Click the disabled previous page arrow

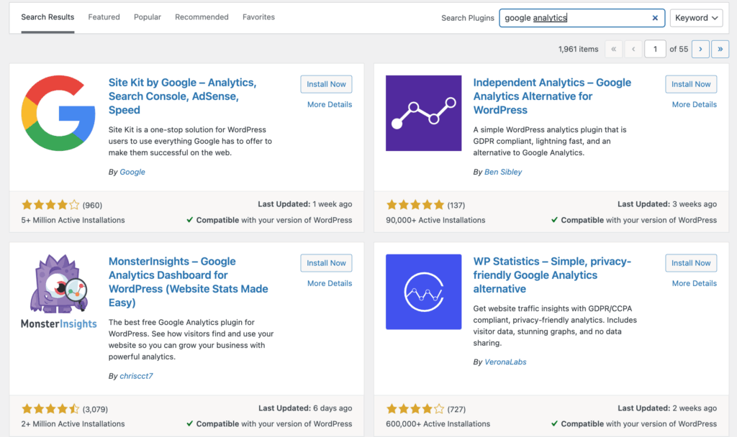[x=633, y=49]
